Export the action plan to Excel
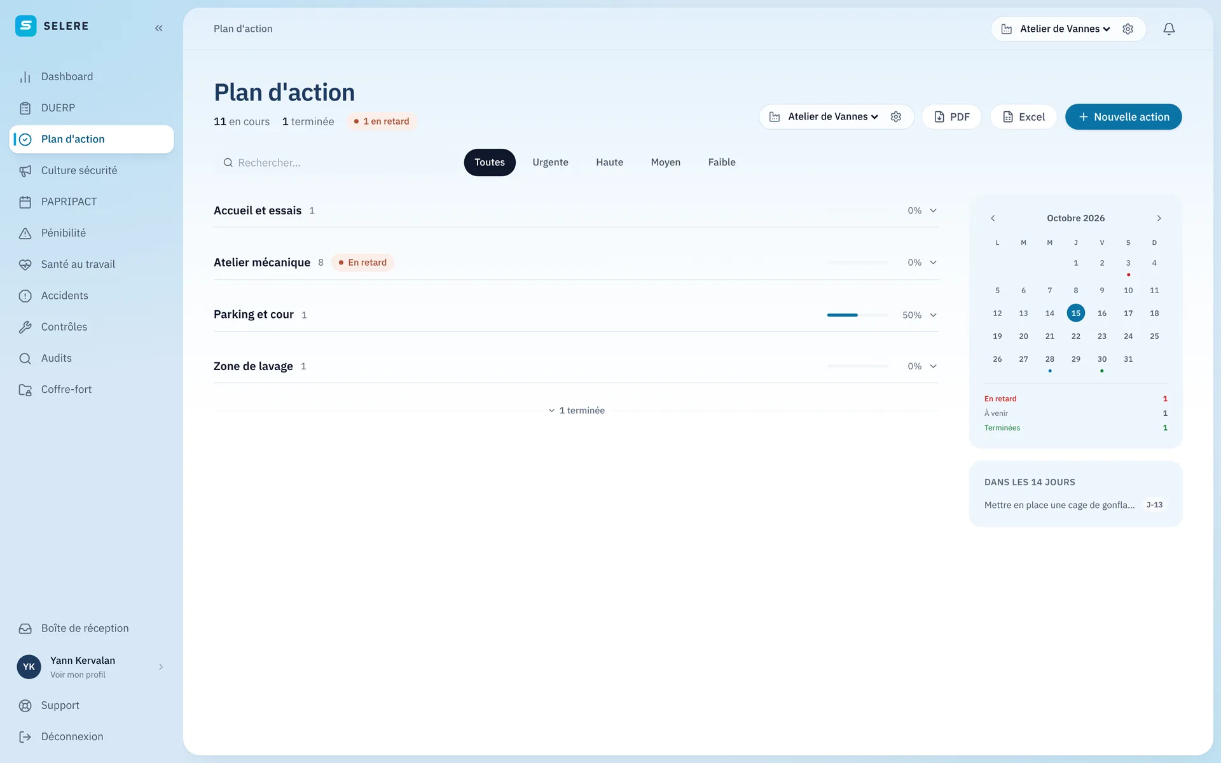Screen dimensions: 1221x763 pos(1023,117)
